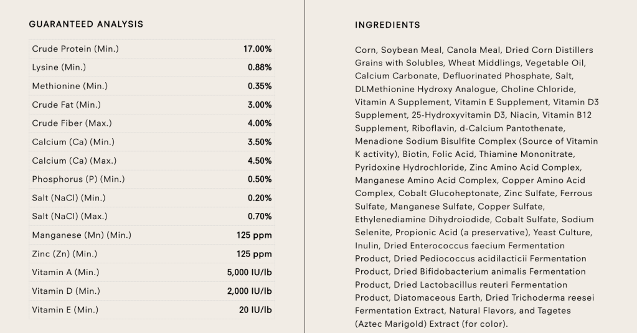Click the Manganese (Mn) (Min.) label
The height and width of the screenshot is (333, 637).
click(82, 235)
